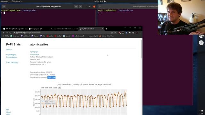Image resolution: width=205 pixels, height=115 pixels.
Task: Open the show applications grid icon
Action: coord(201,112)
